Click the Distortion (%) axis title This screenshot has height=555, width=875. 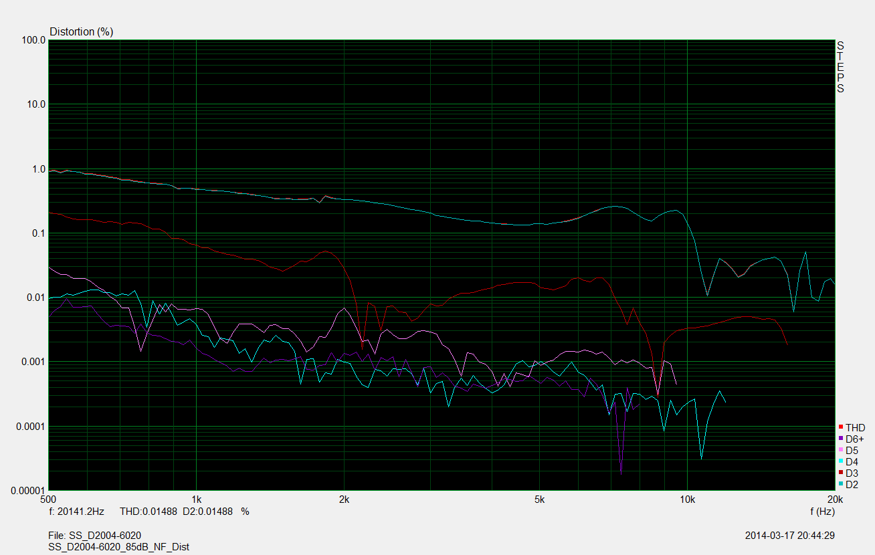tap(82, 31)
